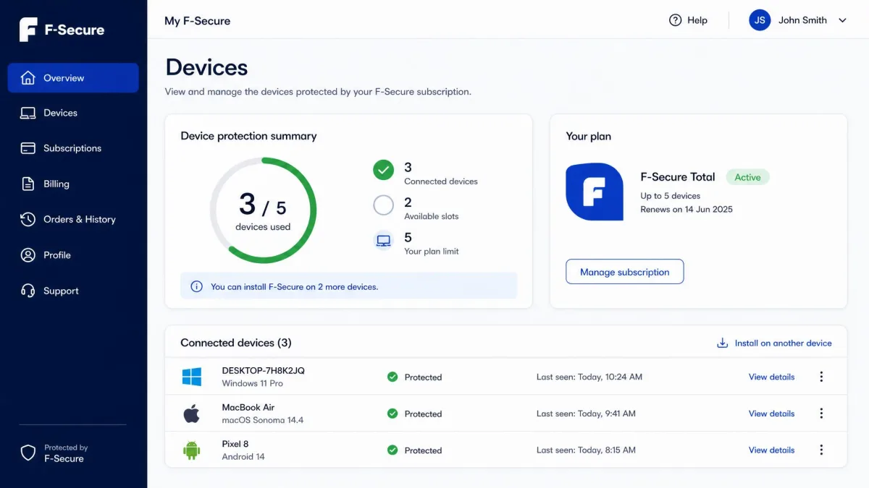Click the 'Connected devices (3)' heading
Viewport: 869px width, 488px height.
click(236, 343)
